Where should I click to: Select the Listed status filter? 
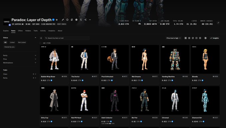[x=12, y=42]
